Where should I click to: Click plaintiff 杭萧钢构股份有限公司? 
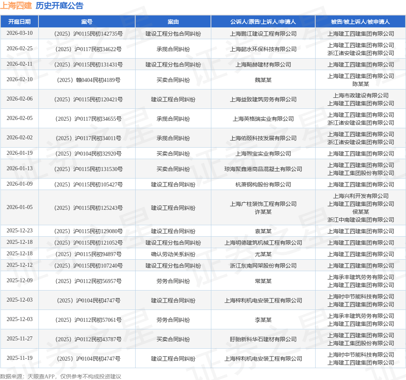point(263,184)
